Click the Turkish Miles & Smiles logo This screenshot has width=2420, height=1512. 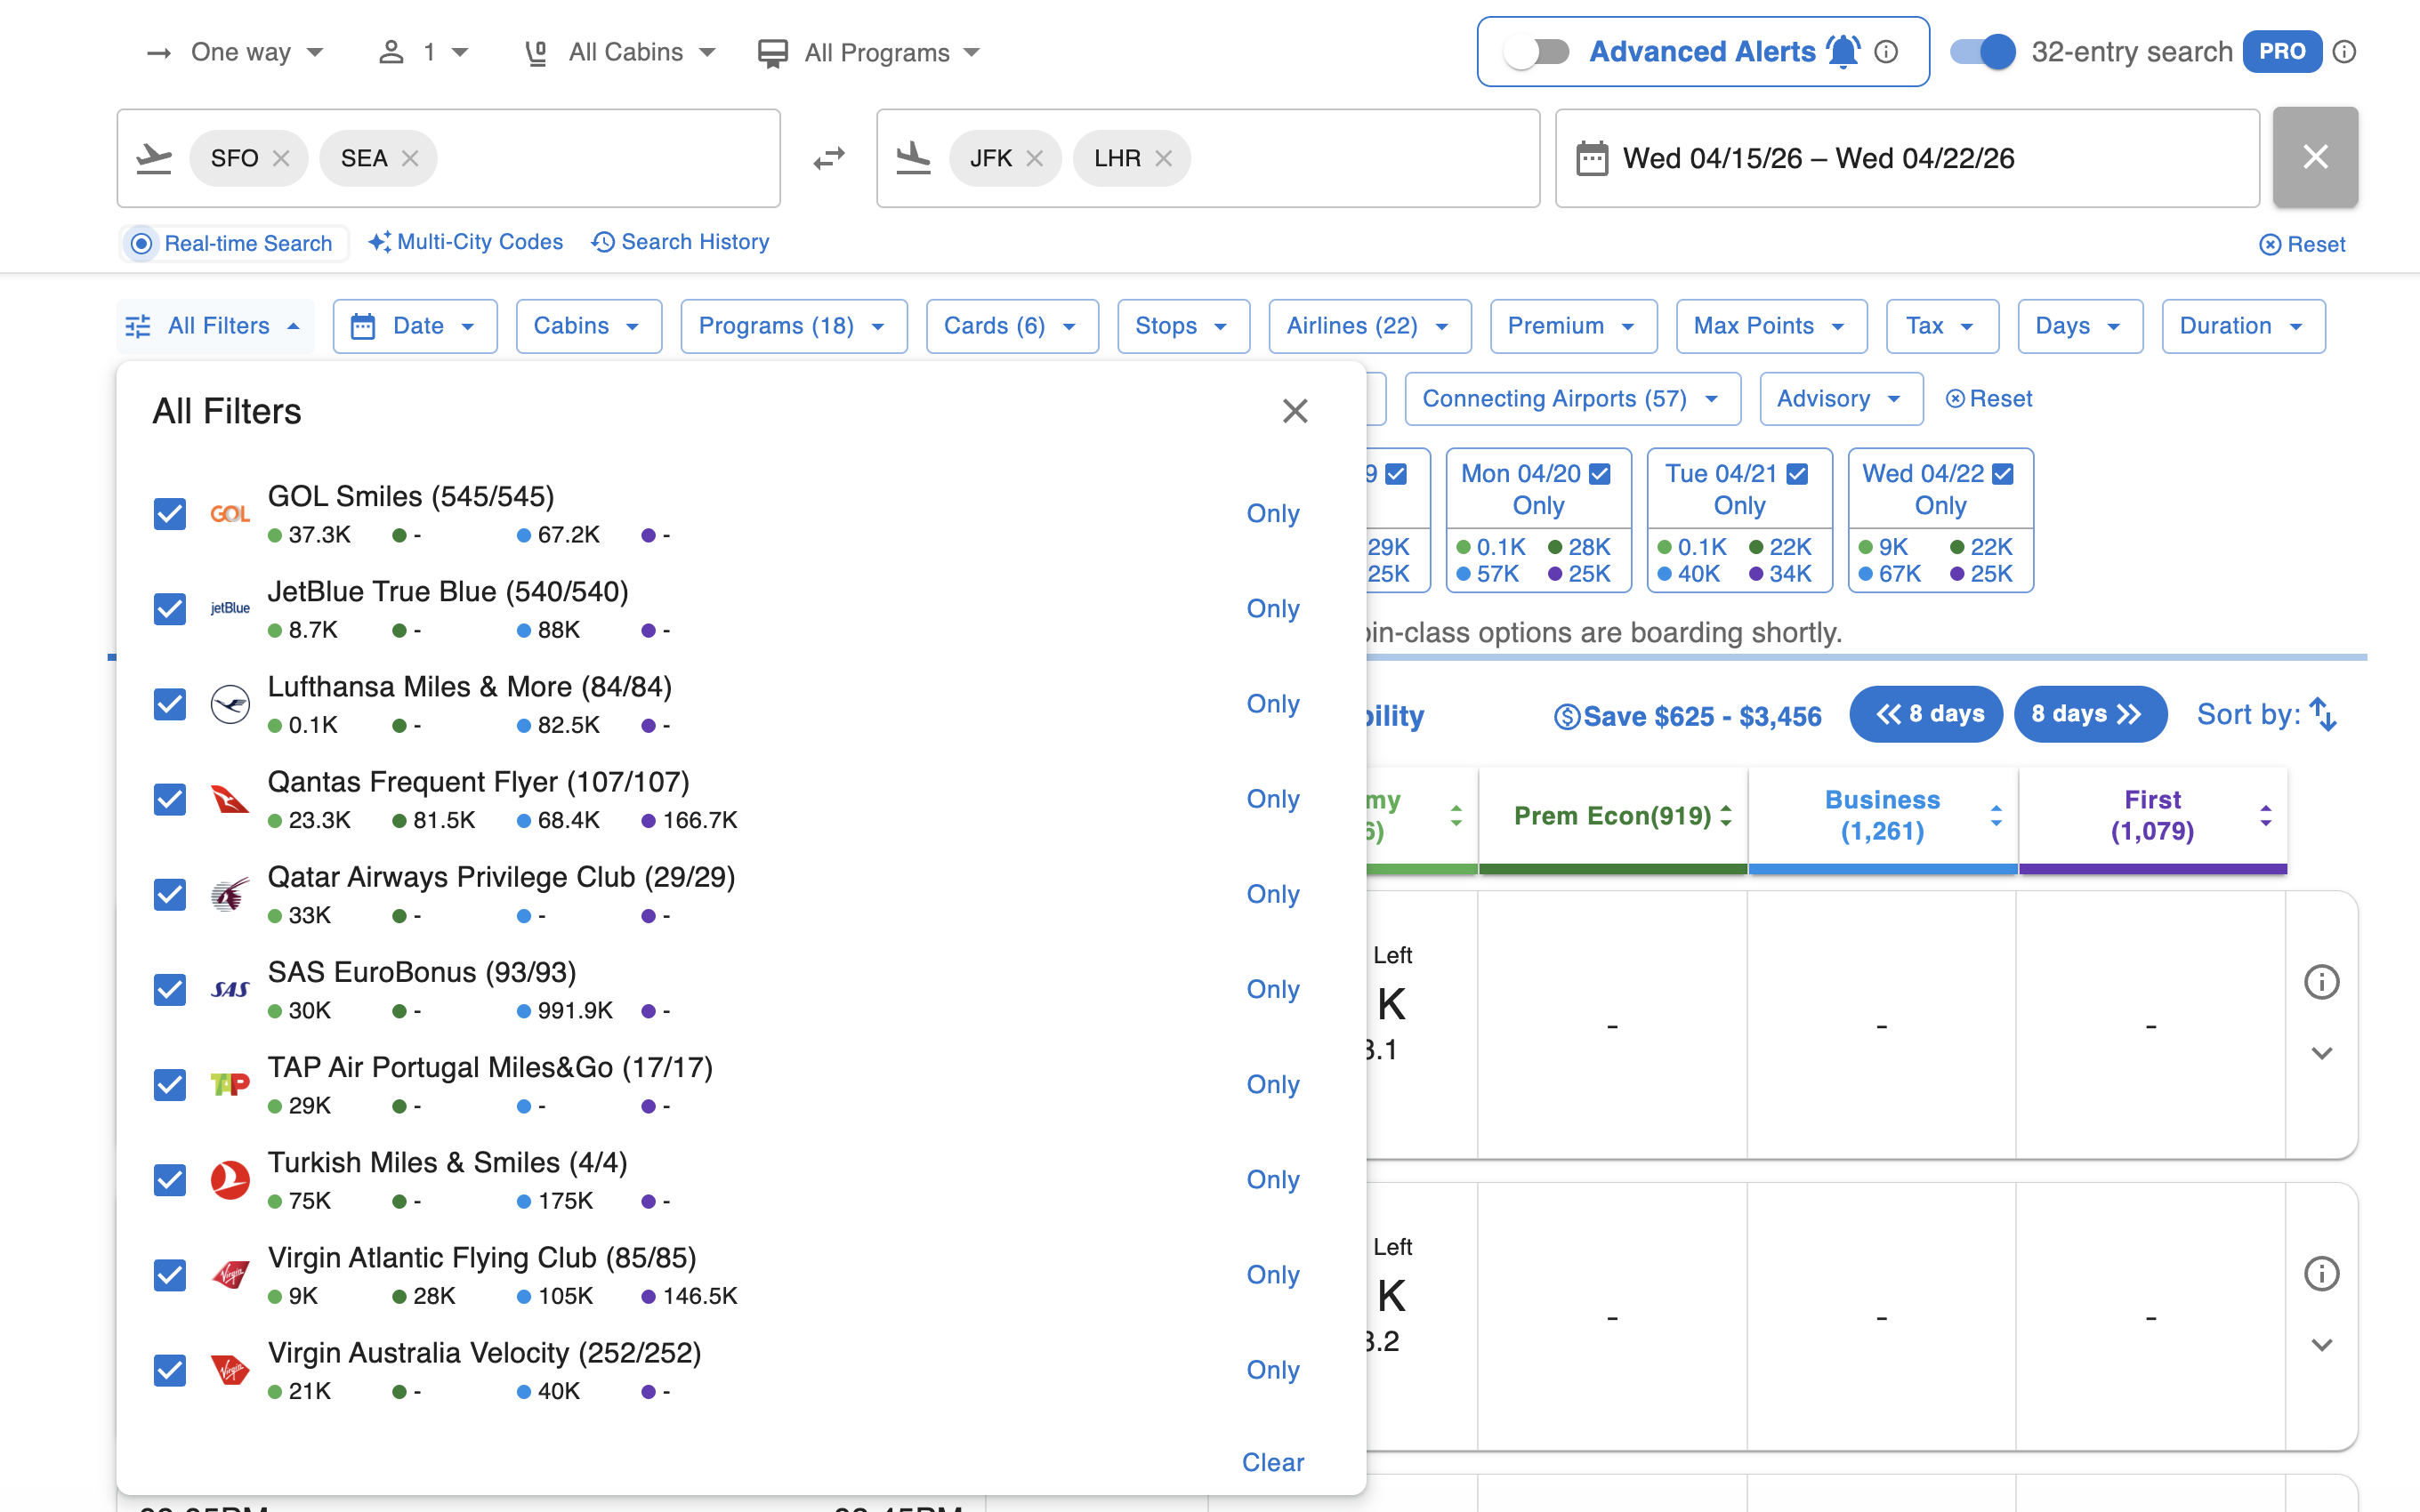(230, 1180)
